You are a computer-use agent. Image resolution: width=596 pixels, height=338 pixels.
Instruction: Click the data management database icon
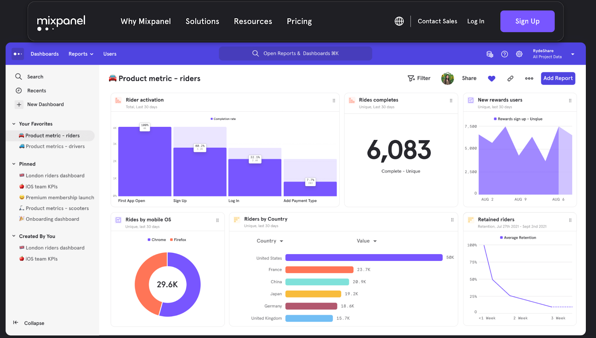tap(490, 54)
